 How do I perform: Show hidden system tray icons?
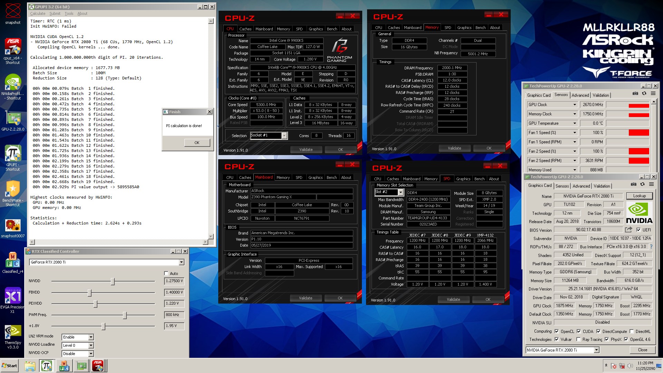[x=606, y=365]
